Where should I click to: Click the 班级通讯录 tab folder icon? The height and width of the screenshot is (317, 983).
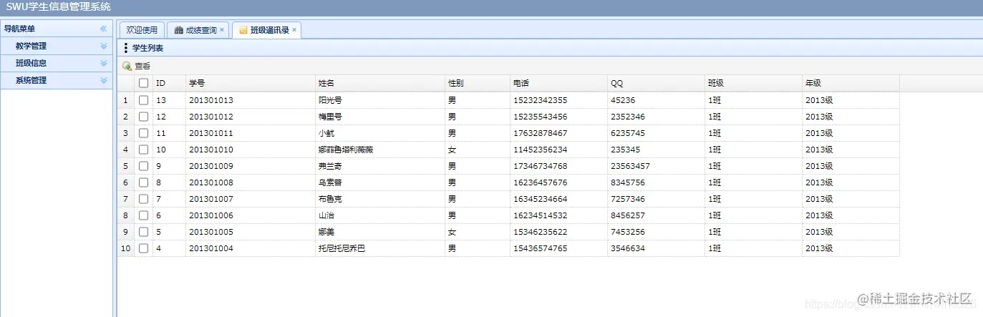243,30
